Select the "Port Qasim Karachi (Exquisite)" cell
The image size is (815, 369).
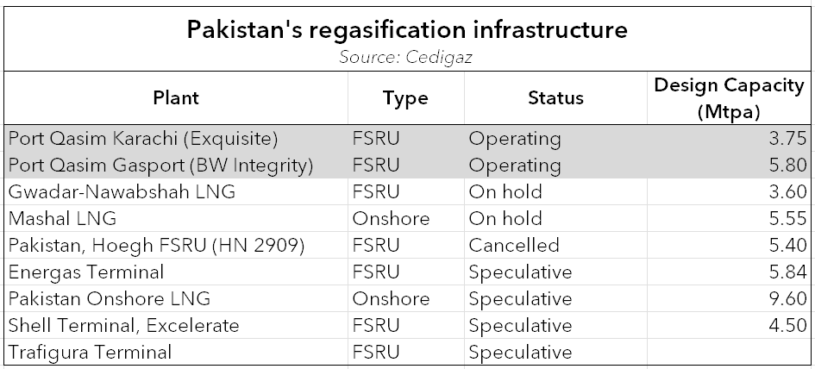click(142, 139)
